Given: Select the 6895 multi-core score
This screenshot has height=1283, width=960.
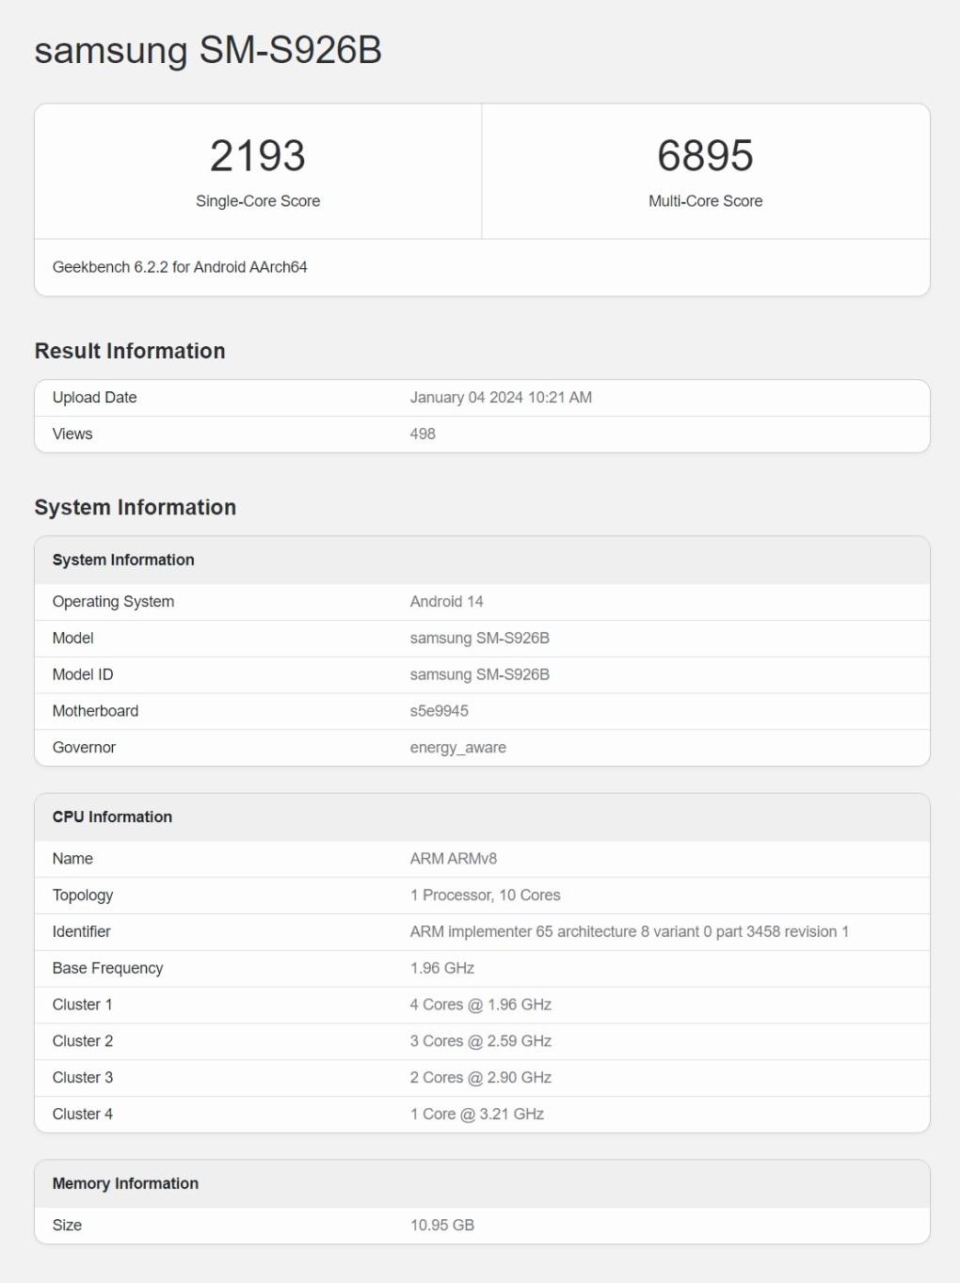Looking at the screenshot, I should [706, 156].
